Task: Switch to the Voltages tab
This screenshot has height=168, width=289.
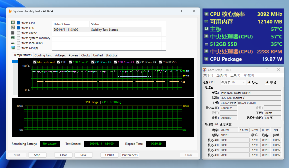Action: point(60,55)
